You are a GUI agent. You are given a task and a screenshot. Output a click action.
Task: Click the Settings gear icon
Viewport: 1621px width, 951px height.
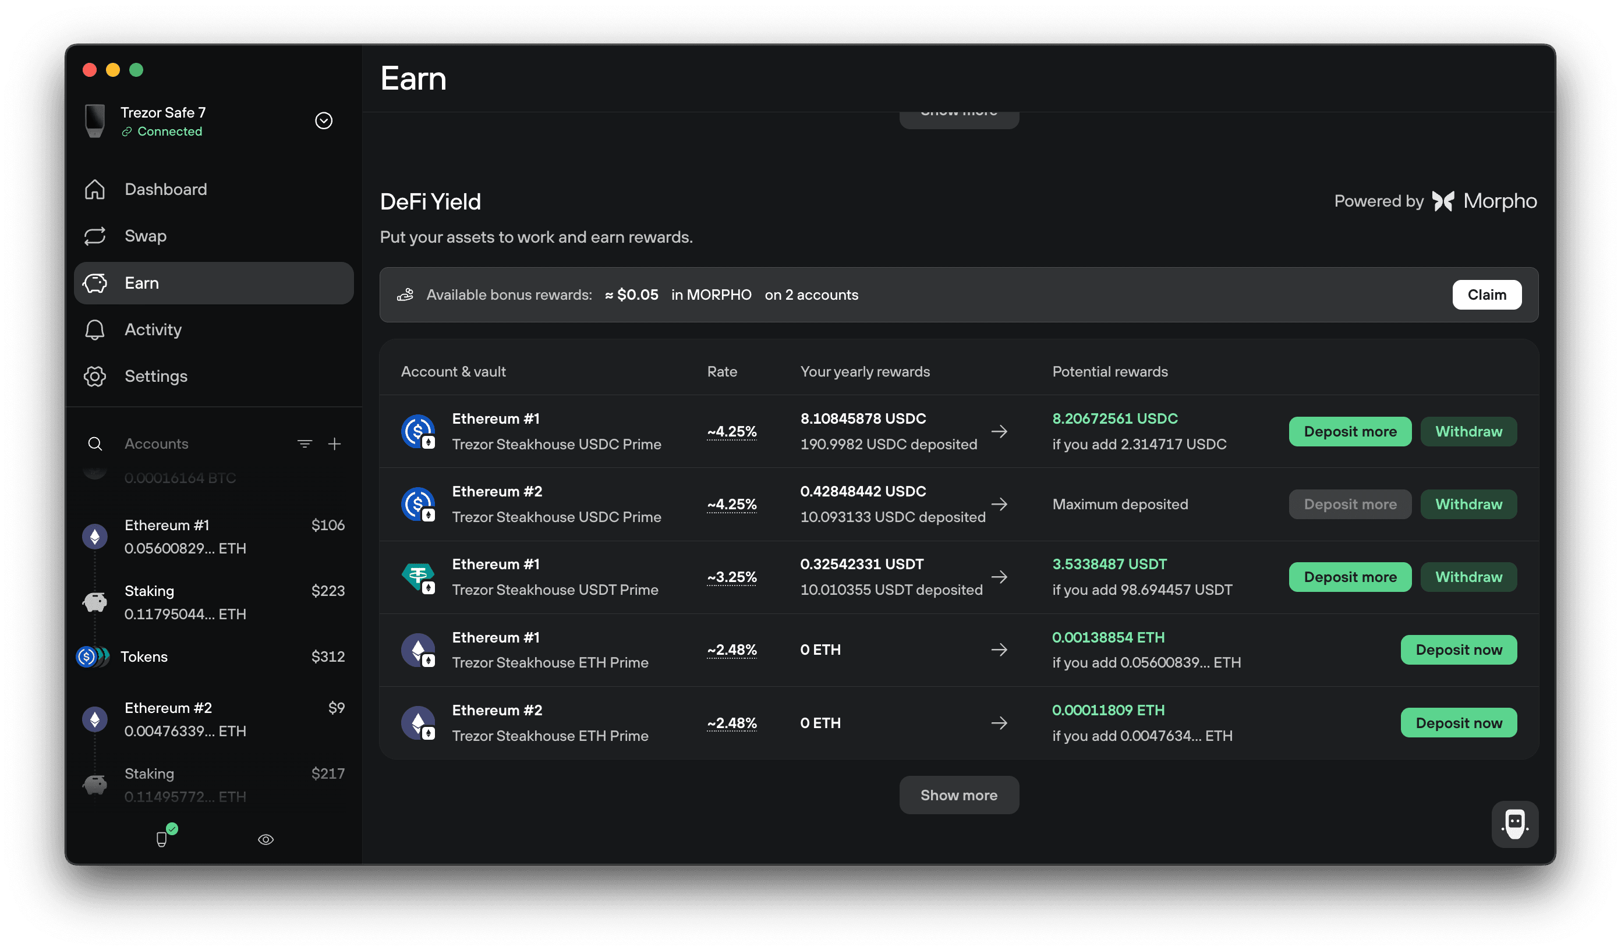point(94,376)
